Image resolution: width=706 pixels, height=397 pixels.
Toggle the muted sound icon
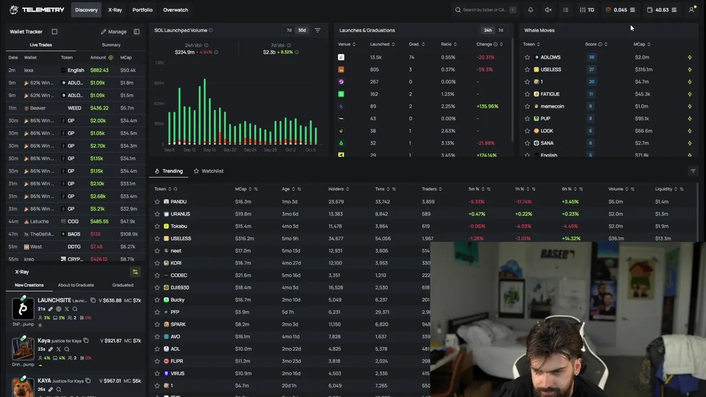[x=548, y=10]
